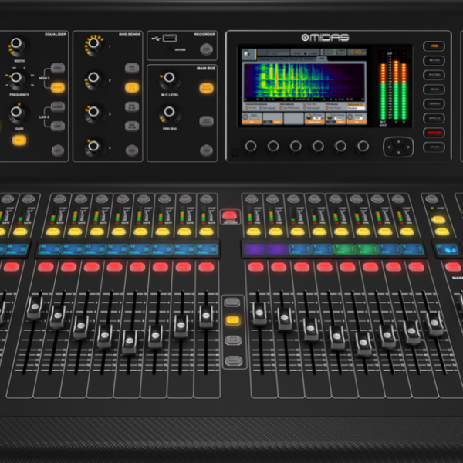
Task: Click the channel 09 fader cap
Action: click(35, 307)
